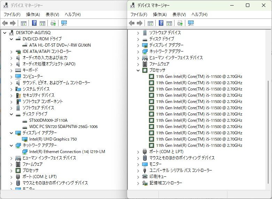
Task: Select 印刷キュー row in right window
Action: pos(158,176)
